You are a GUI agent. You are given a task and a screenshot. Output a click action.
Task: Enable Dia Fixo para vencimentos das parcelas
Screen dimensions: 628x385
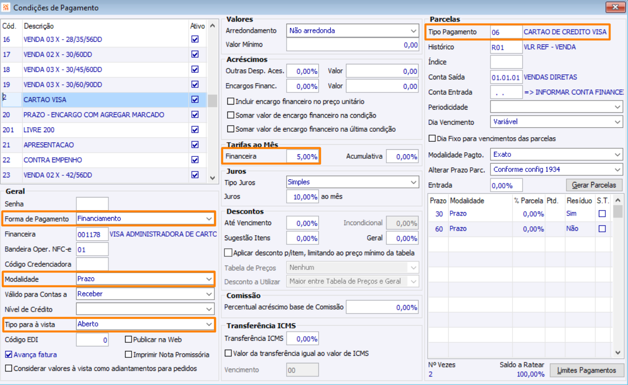point(432,138)
